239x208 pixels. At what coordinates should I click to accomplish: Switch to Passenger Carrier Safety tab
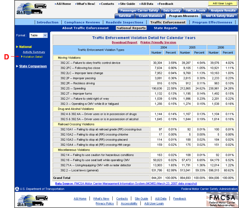pyautogui.click(x=139, y=10)
